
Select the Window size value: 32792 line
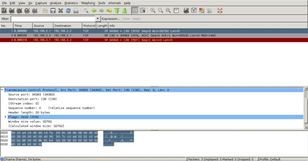pyautogui.click(x=30, y=121)
